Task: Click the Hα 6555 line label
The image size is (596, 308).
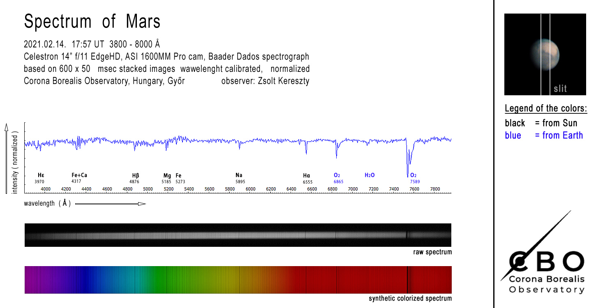Action: 307,178
